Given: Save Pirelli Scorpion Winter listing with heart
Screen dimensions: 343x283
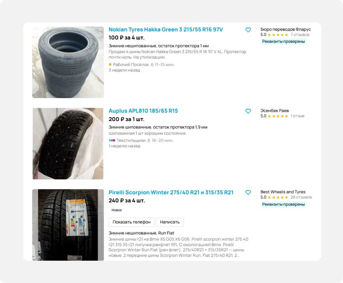Looking at the screenshot, I should pos(248,192).
